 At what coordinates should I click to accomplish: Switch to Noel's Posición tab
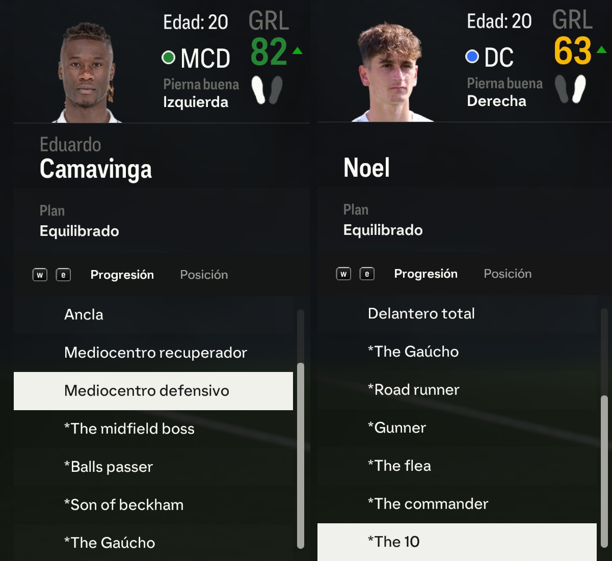coord(508,274)
